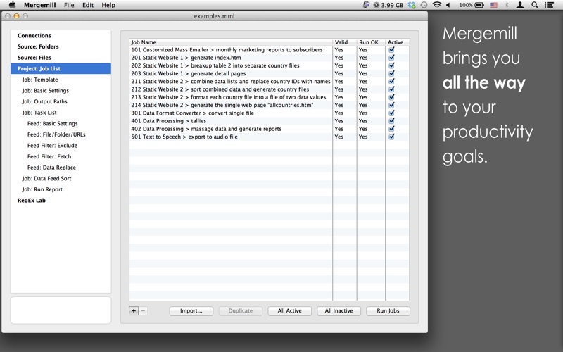Select Source: Files in the sidebar

click(x=61, y=58)
